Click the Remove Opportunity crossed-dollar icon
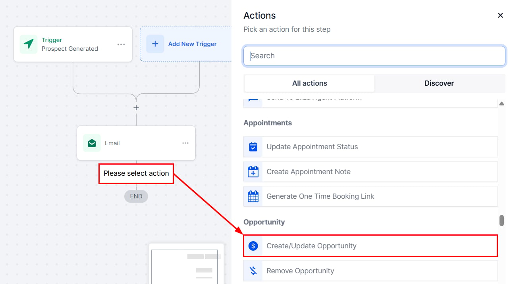511x284 pixels. tap(253, 271)
